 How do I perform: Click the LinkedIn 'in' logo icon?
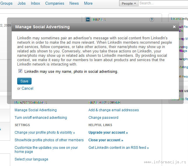(88, 19)
